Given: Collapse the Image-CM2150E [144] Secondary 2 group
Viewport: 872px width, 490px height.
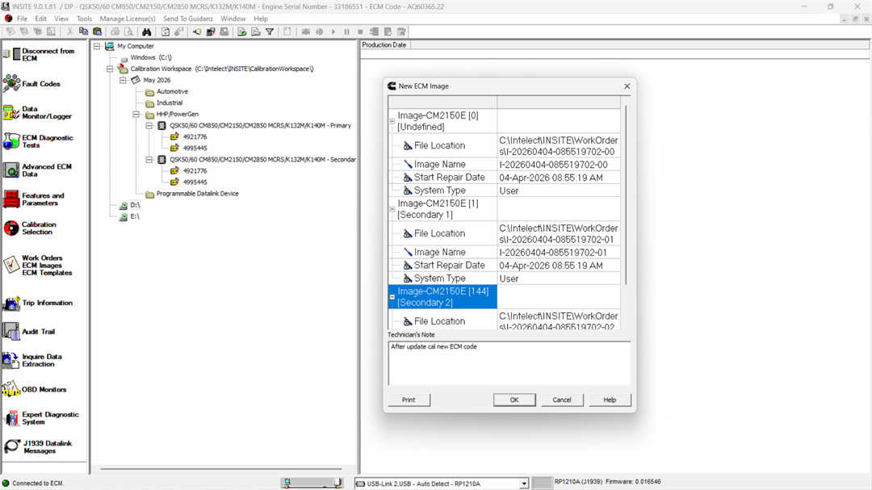Looking at the screenshot, I should point(392,297).
